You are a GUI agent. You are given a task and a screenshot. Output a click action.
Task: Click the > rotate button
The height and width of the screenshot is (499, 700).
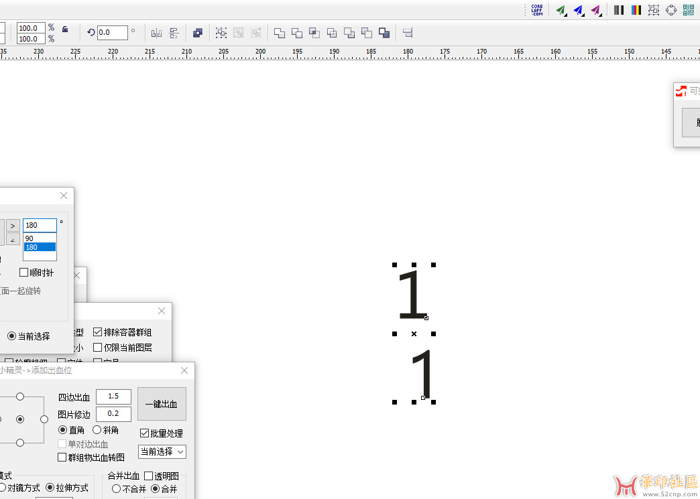(13, 226)
